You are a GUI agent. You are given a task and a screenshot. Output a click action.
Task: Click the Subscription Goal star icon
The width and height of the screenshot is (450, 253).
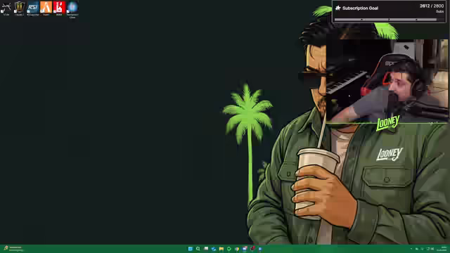[x=337, y=8]
